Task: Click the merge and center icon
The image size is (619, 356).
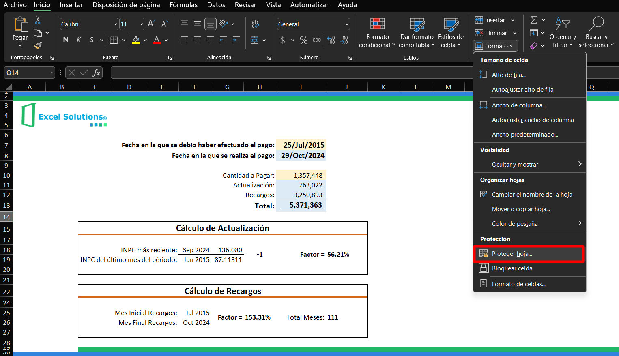Action: click(x=255, y=40)
